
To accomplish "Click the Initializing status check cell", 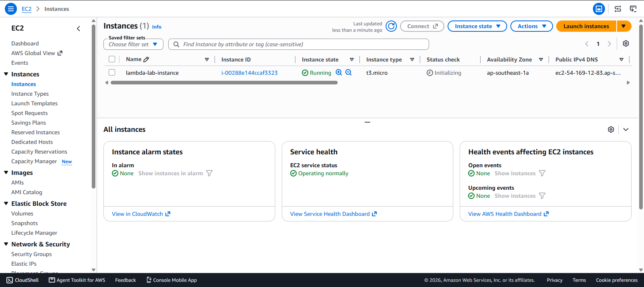I will 444,73.
